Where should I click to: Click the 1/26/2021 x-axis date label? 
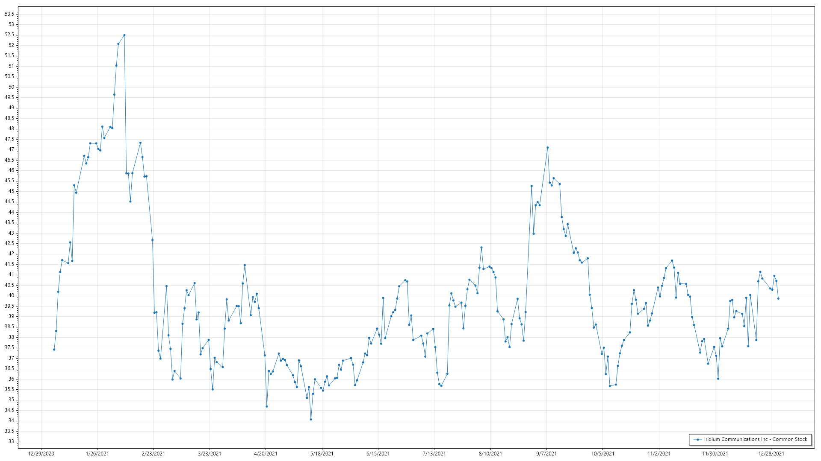[x=97, y=454]
